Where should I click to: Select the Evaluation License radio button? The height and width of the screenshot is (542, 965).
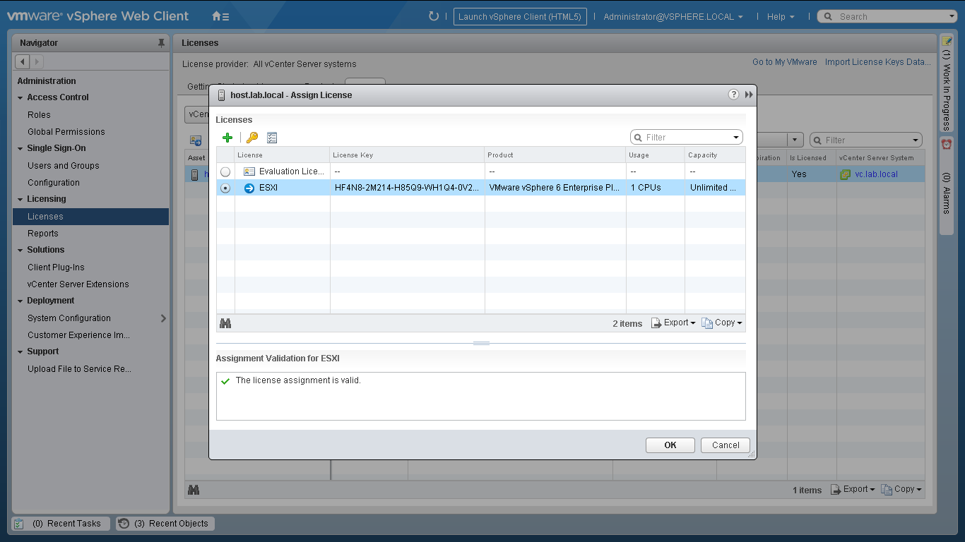(225, 171)
